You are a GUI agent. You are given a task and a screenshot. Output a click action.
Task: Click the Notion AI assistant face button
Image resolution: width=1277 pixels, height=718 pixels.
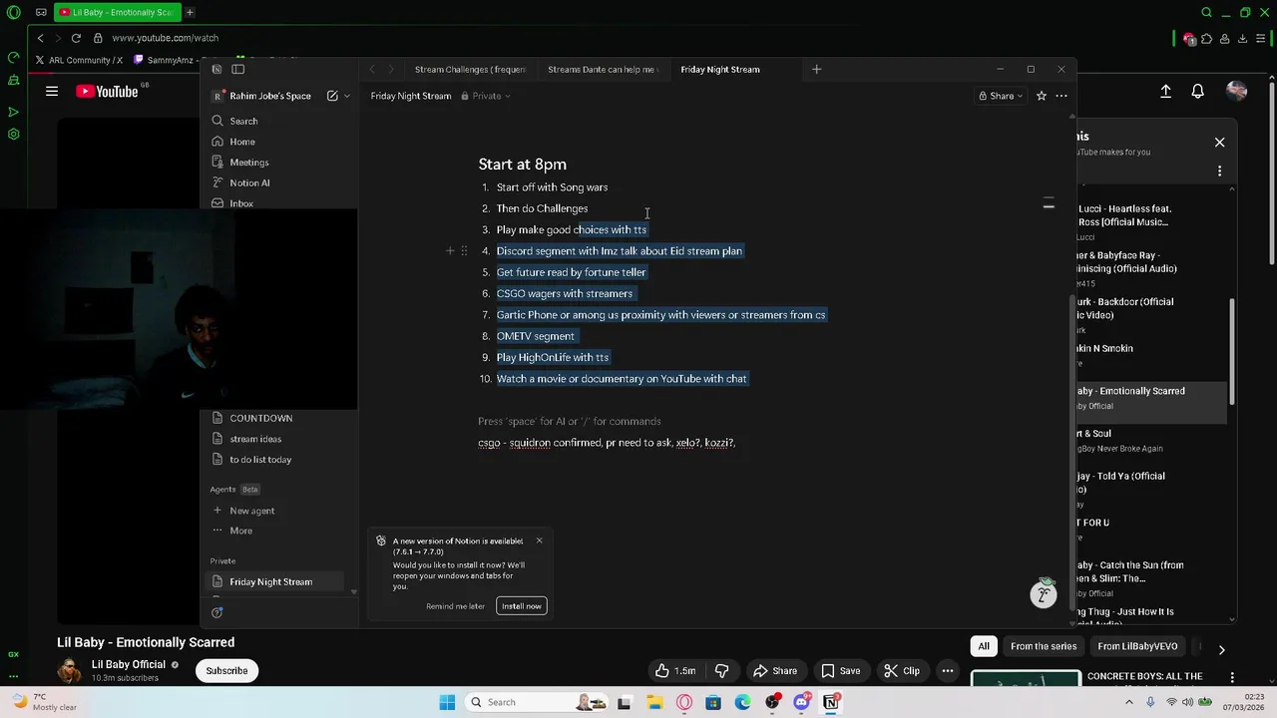click(x=1044, y=593)
